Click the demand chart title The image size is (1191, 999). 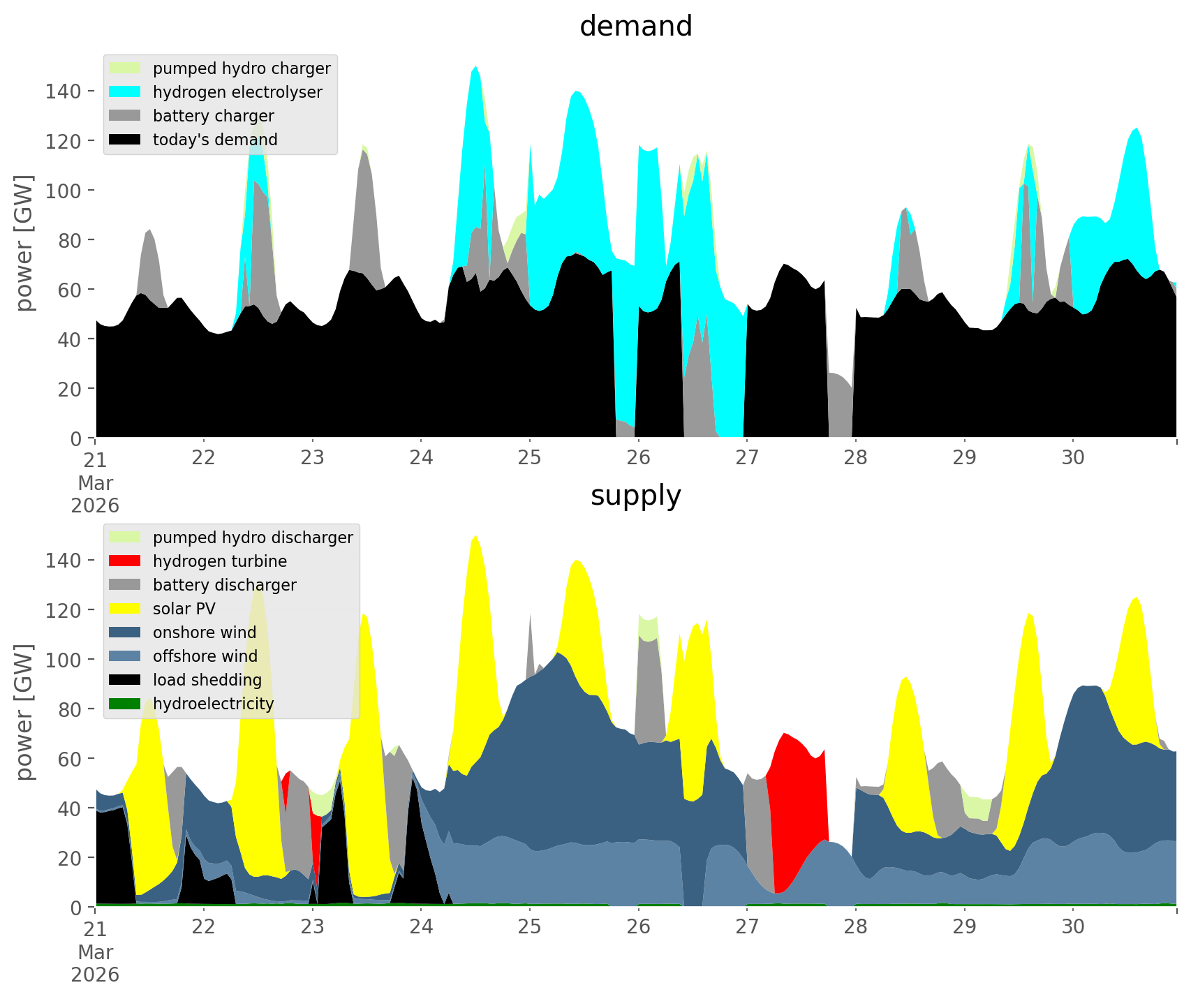pyautogui.click(x=635, y=27)
